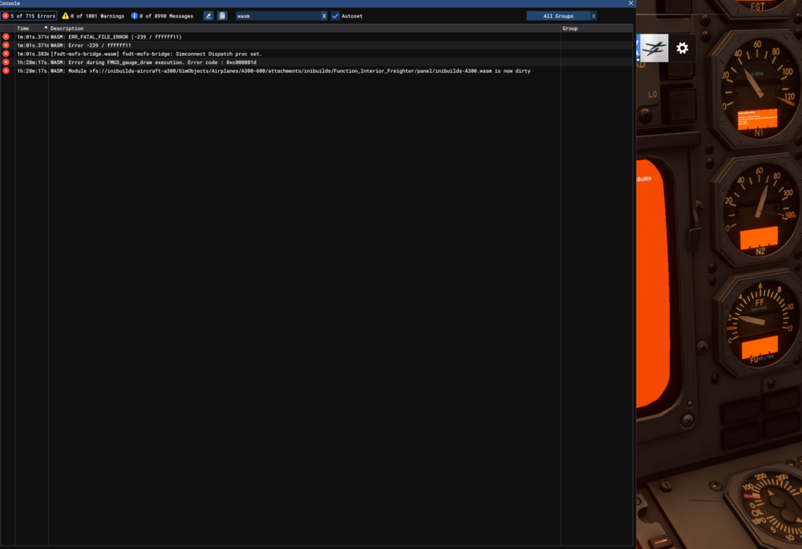Open the settings gear in the sim toolbar

tap(682, 48)
